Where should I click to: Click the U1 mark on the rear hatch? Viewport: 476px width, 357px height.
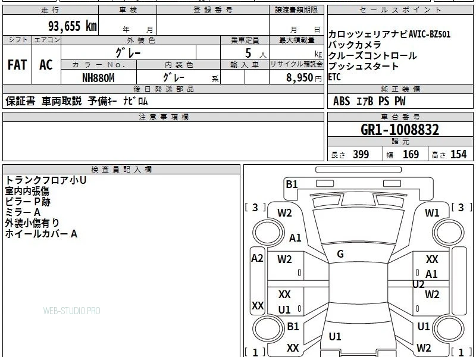335,336
